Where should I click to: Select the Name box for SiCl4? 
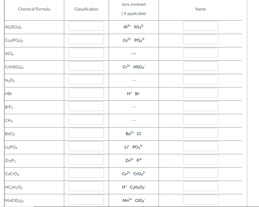pos(201,52)
